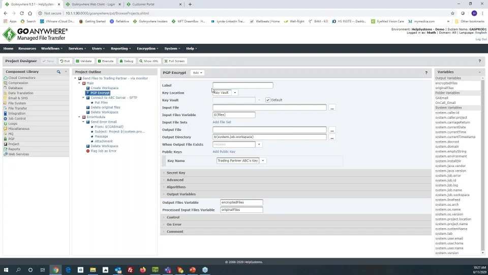Collapse the ErrorModule tree node
This screenshot has height=275, width=488.
pyautogui.click(x=79, y=117)
